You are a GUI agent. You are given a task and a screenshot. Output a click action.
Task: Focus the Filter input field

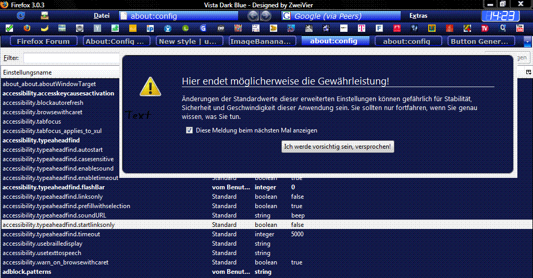point(72,58)
